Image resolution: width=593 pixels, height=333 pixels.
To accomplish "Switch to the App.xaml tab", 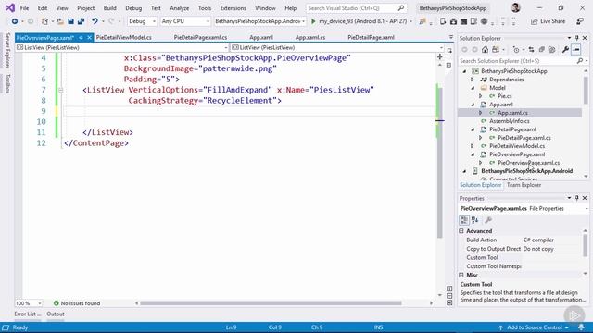I will click(261, 37).
